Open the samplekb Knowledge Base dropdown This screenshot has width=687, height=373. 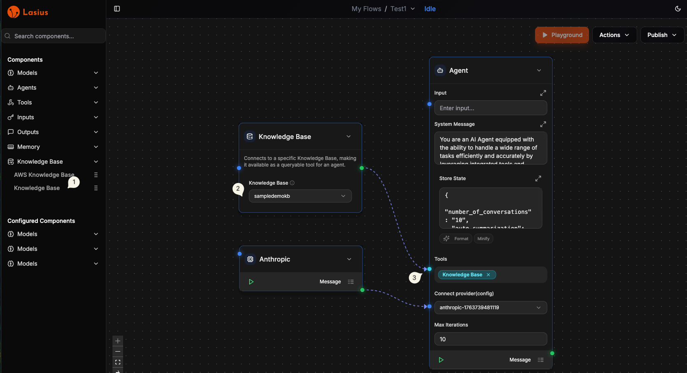coord(300,196)
